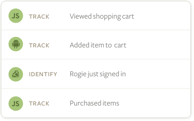
Task: Select the TRACK label for Added item to cart
Action: pyautogui.click(x=39, y=45)
